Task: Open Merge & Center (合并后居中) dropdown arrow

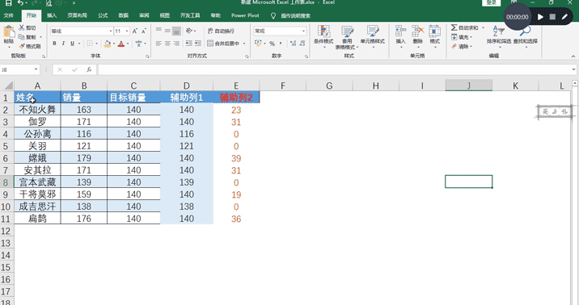Action: pos(244,44)
